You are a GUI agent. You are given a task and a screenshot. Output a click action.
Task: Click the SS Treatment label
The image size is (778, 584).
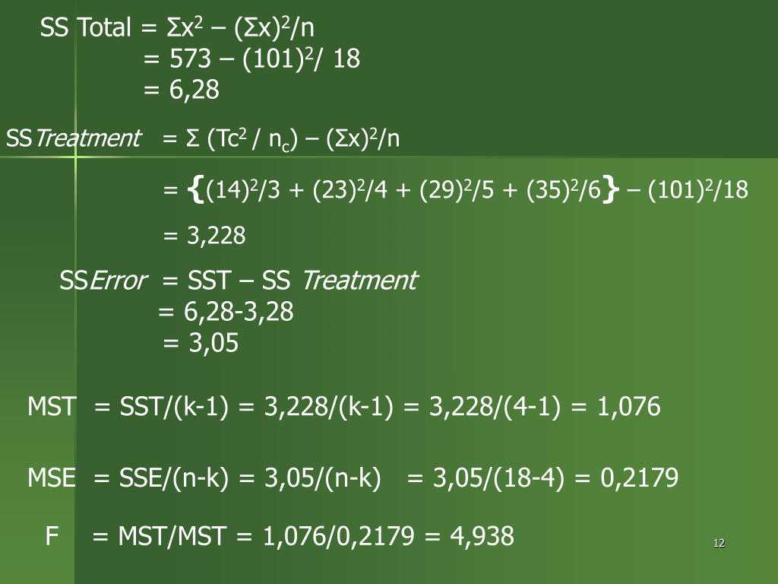click(74, 138)
